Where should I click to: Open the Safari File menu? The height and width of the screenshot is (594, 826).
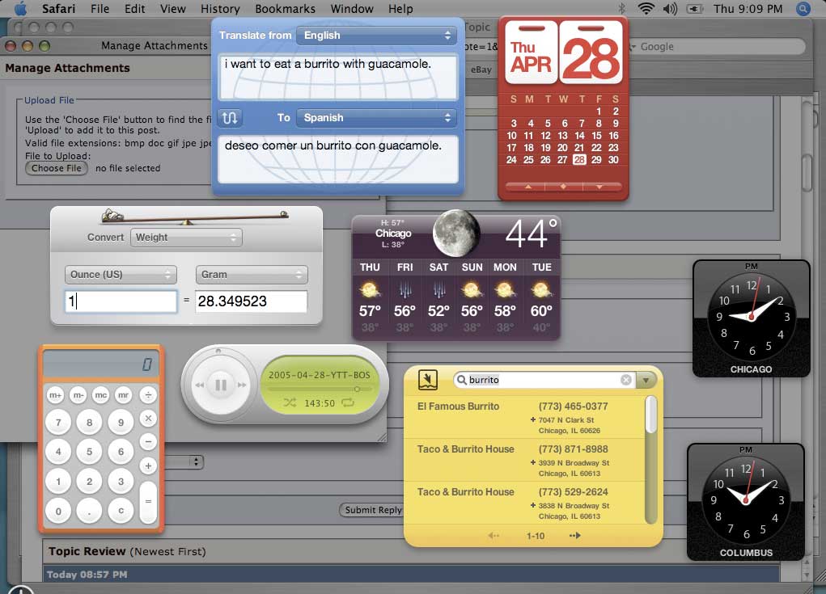pyautogui.click(x=100, y=9)
